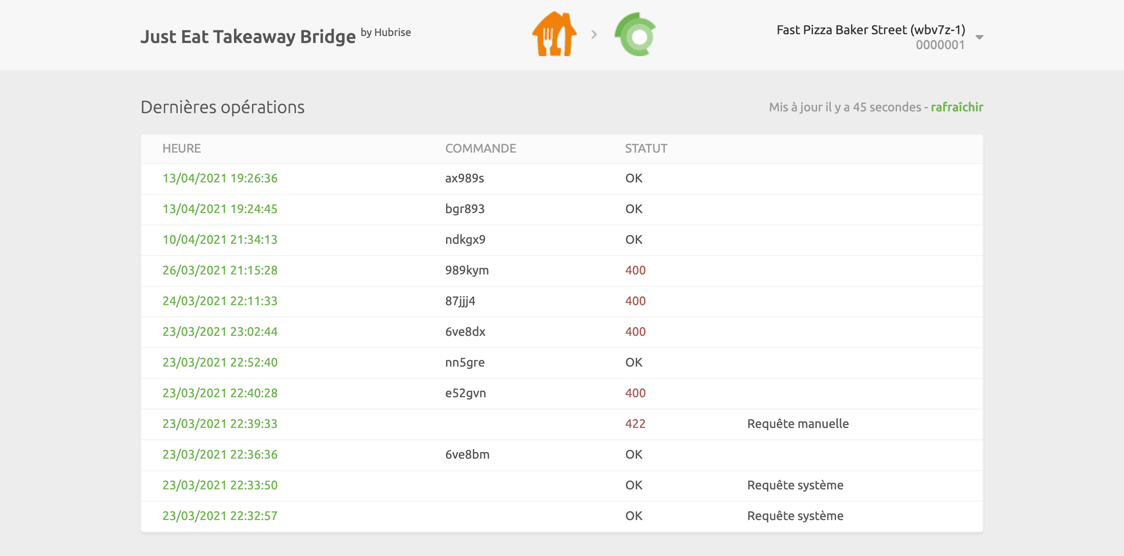The image size is (1124, 556).
Task: Open operation at 23/03/2021 22:36:36
Action: 220,455
